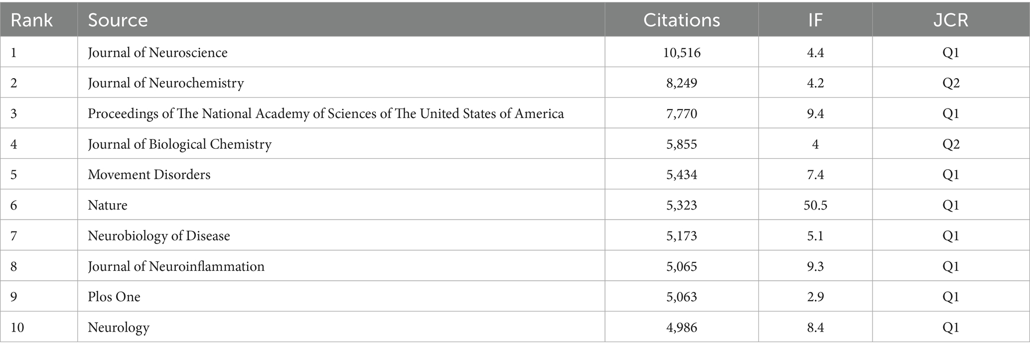
Task: Click the Movement Disorders source cell
Action: point(149,175)
